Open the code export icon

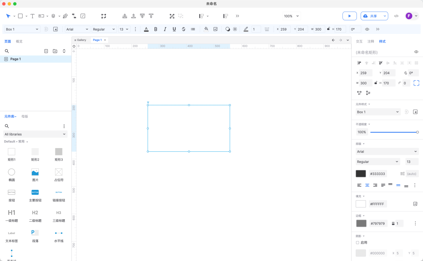(x=396, y=16)
